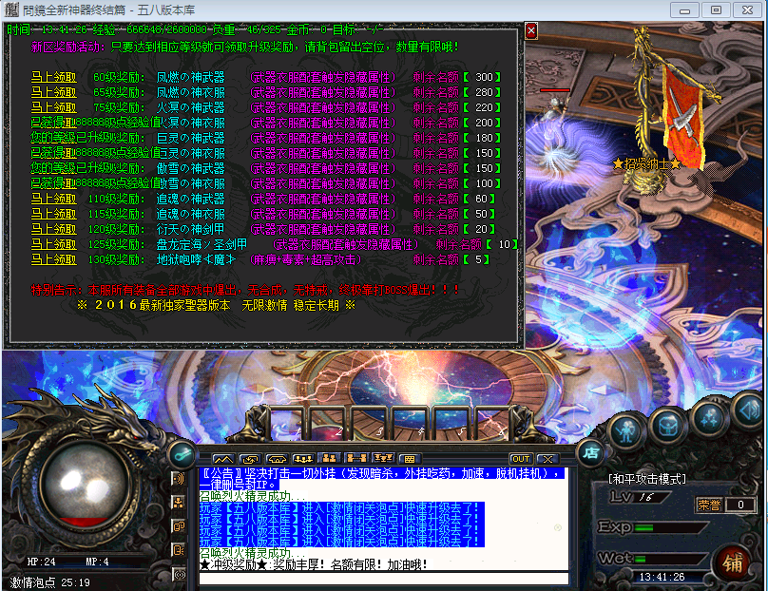This screenshot has width=768, height=591.
Task: Click the 衍天の神剑甲 reward name
Action: click(x=190, y=230)
